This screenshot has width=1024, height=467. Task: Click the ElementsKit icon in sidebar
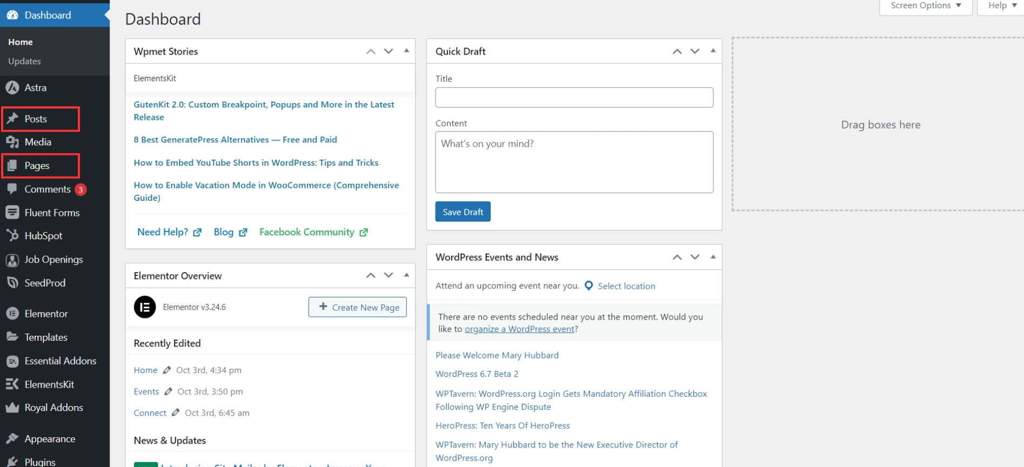click(x=12, y=384)
